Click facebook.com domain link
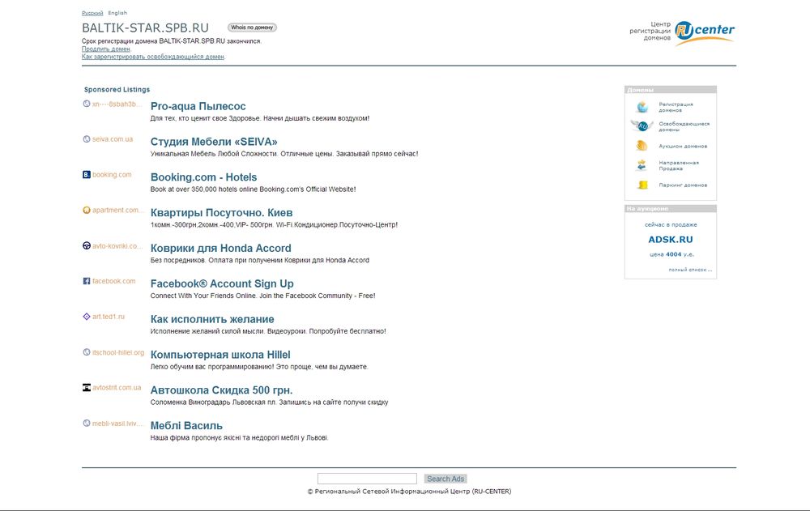Image resolution: width=810 pixels, height=511 pixels. tap(113, 281)
